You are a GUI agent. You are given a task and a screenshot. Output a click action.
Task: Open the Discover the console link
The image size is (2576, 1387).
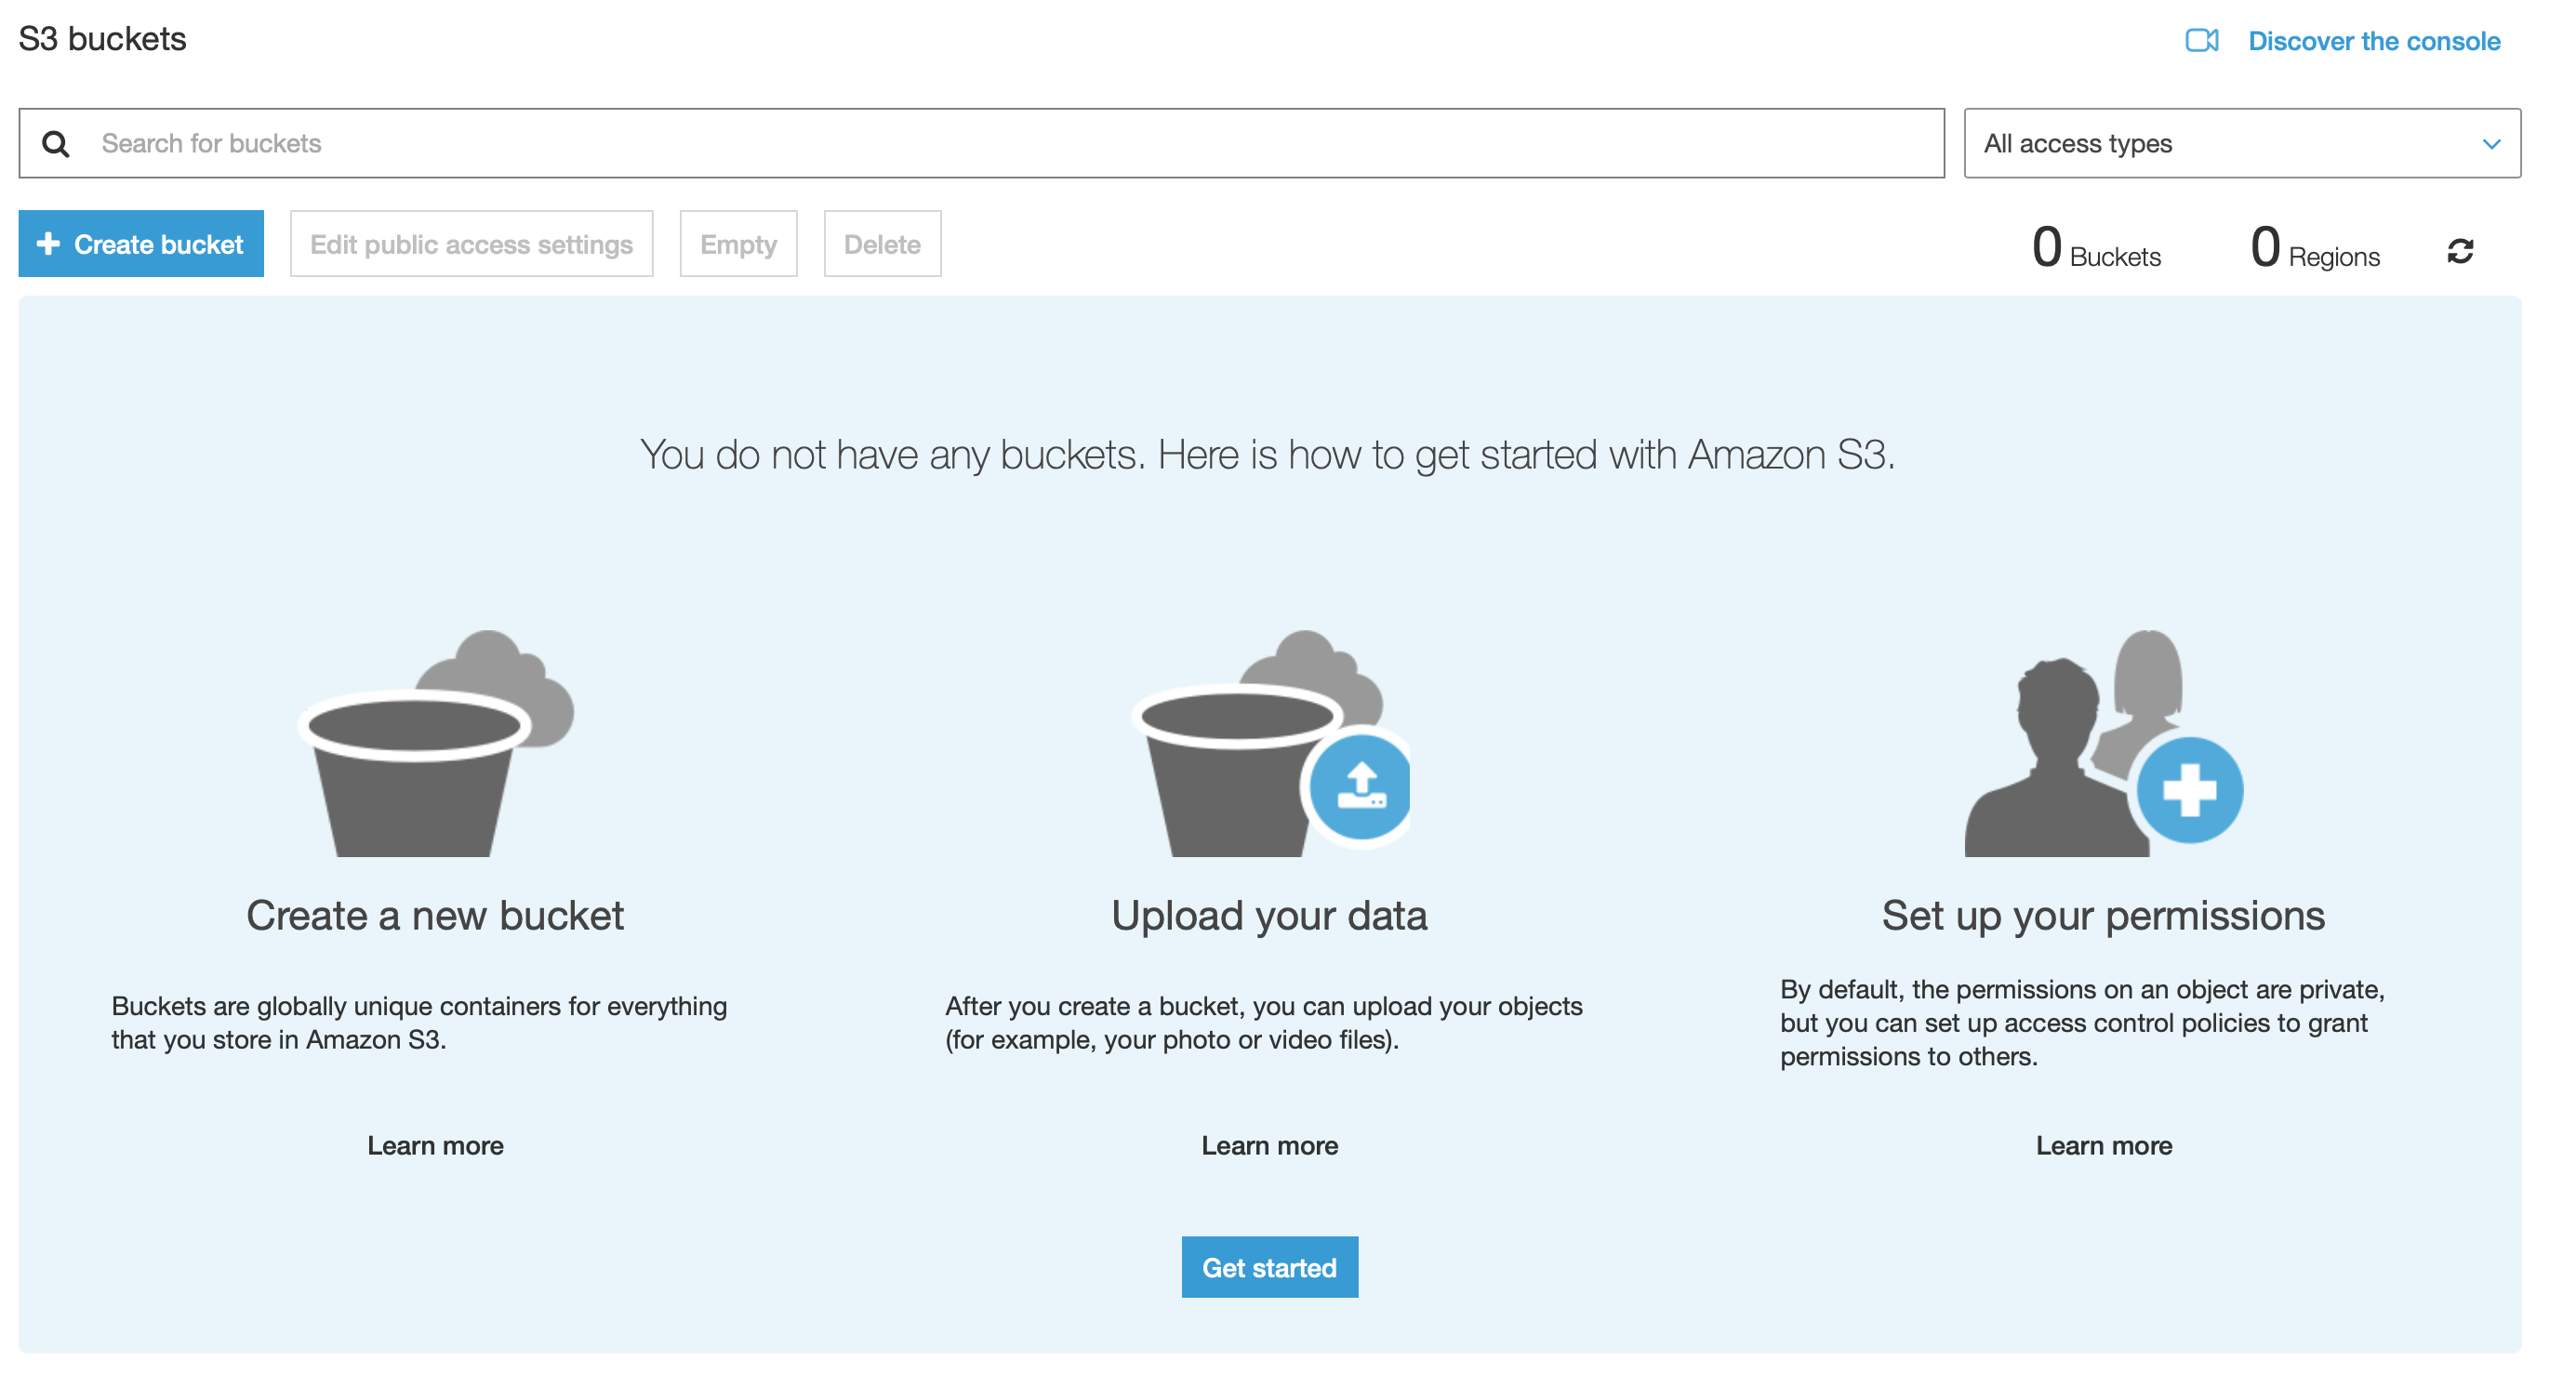[x=2373, y=41]
